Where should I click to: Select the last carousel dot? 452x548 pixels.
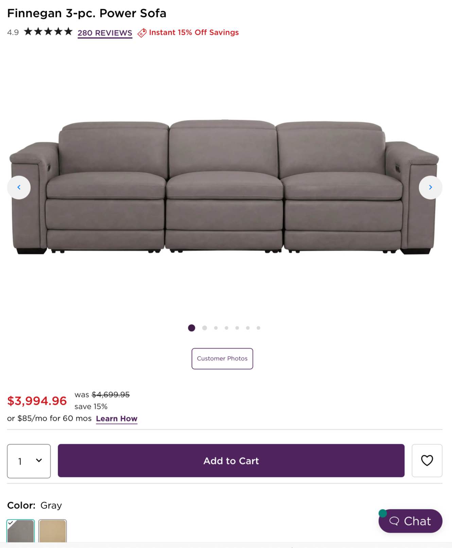pos(258,328)
